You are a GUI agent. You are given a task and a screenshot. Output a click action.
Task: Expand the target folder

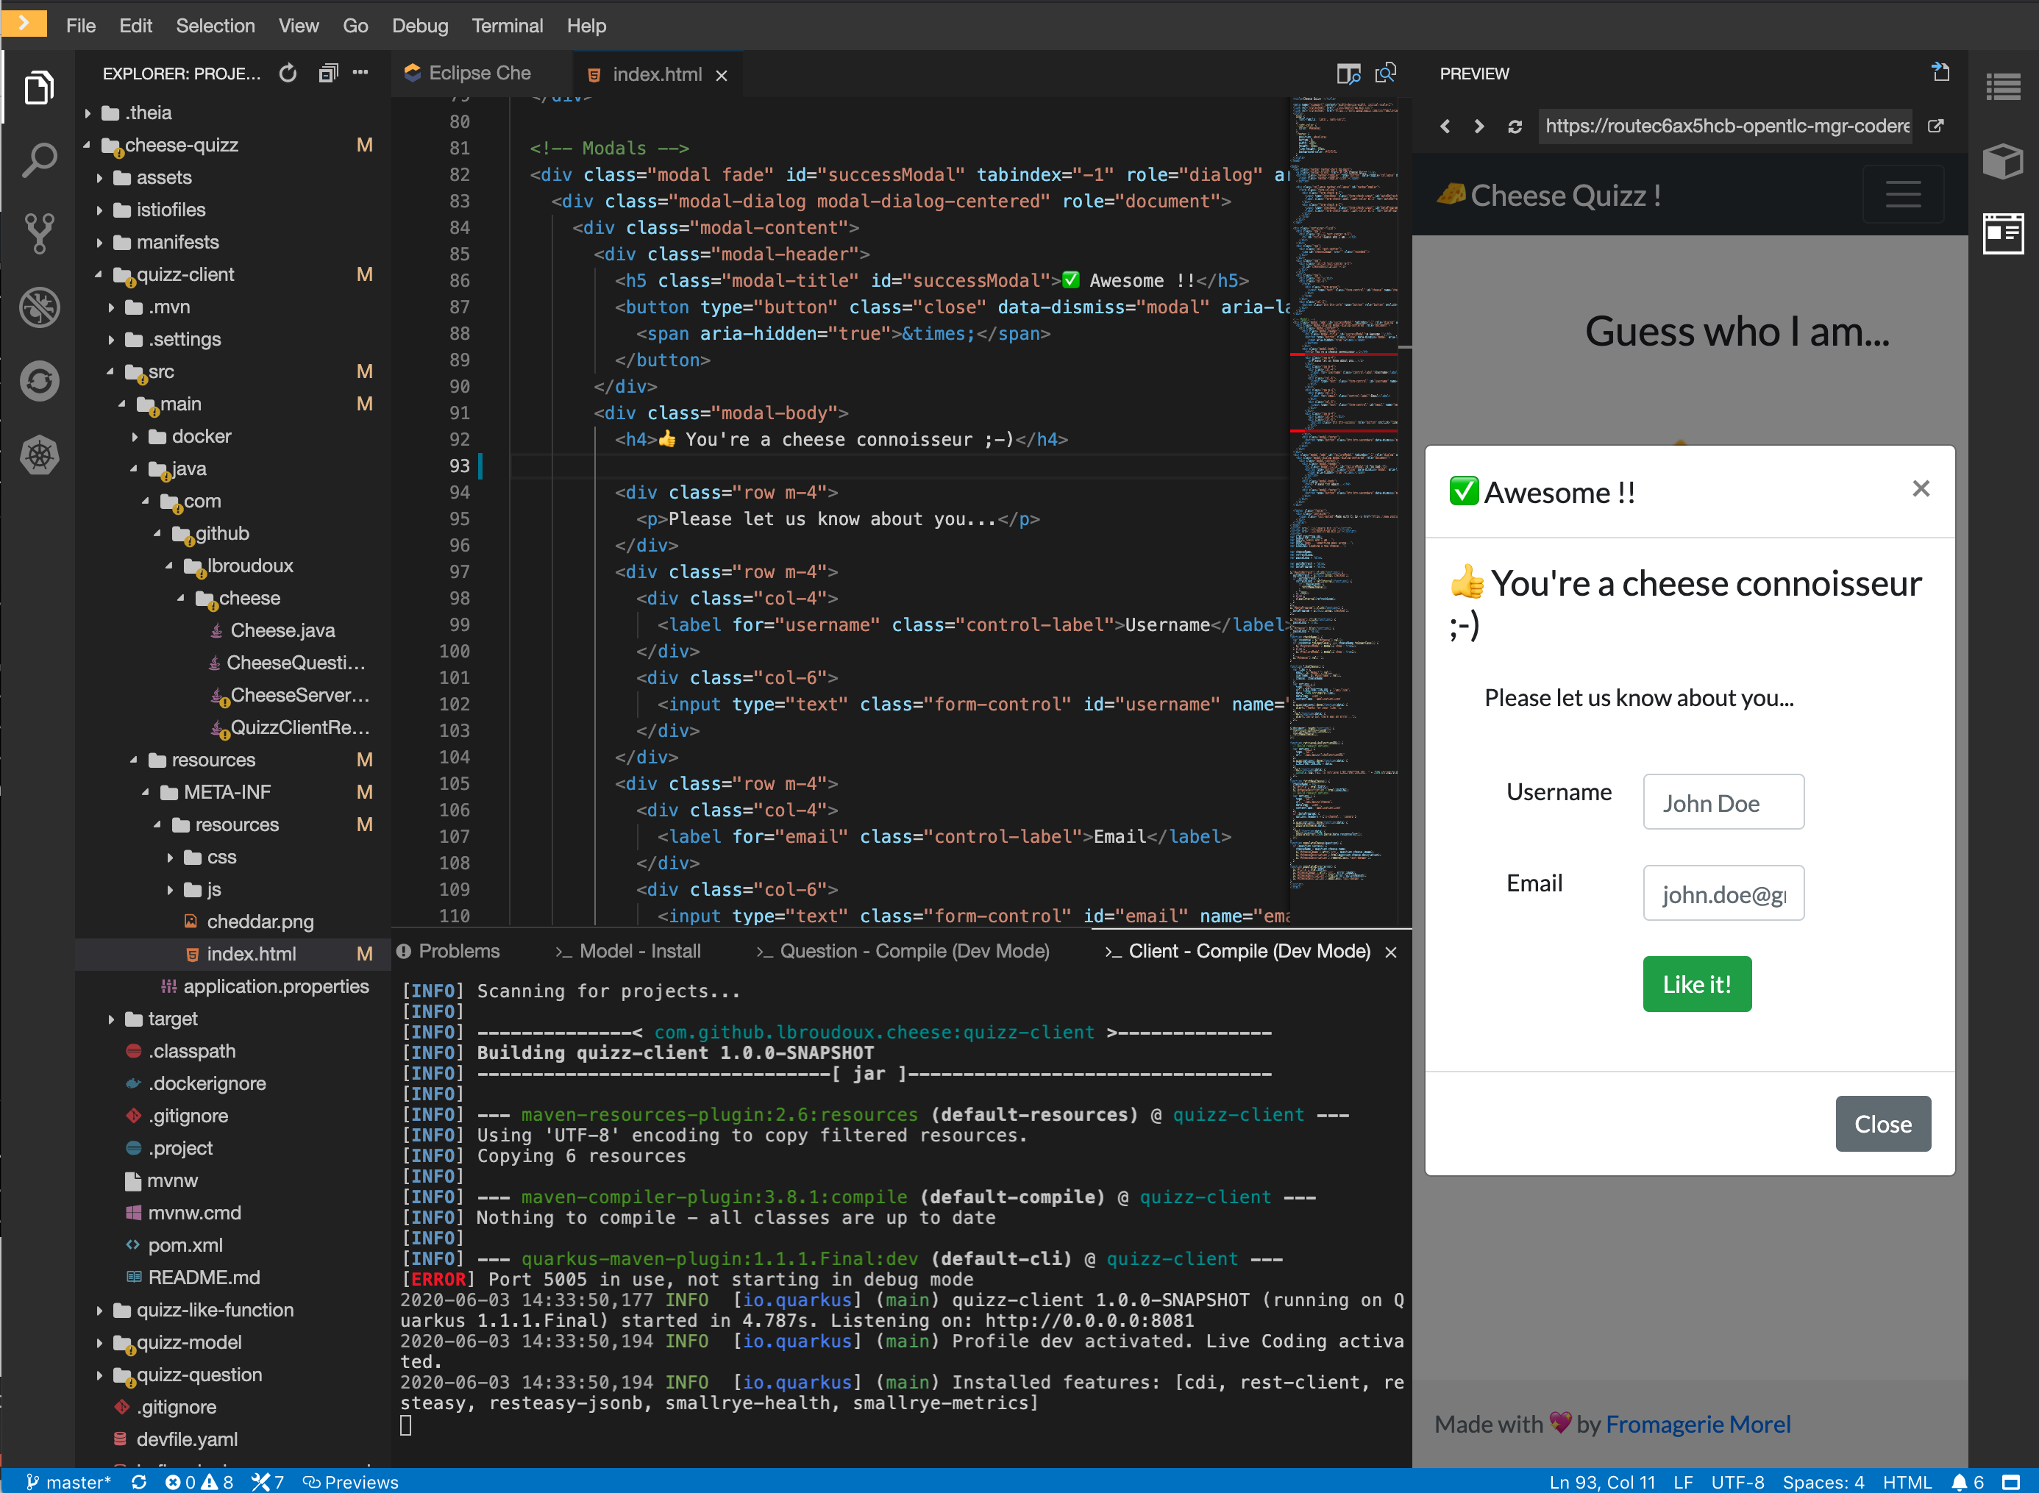(x=171, y=1019)
